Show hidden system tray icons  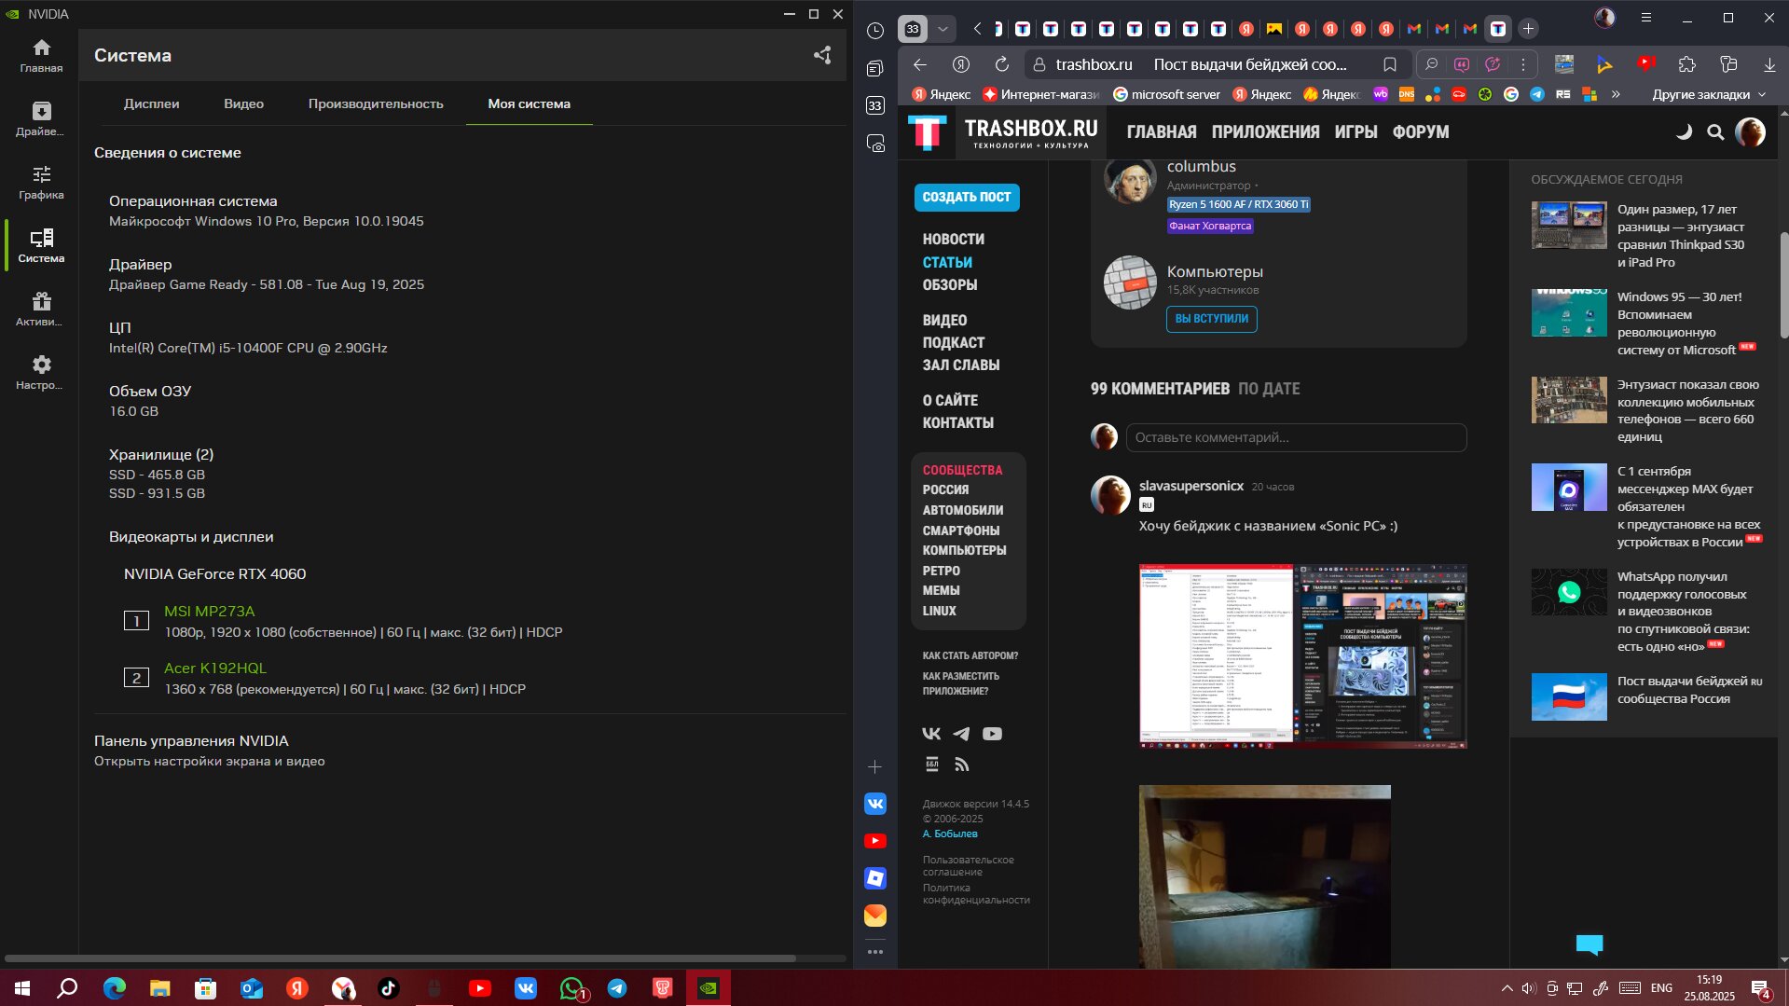(1507, 988)
